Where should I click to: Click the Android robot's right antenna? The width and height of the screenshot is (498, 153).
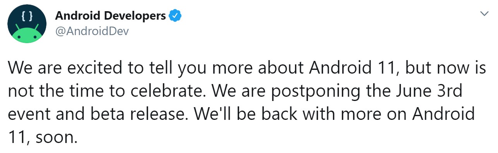(36, 27)
